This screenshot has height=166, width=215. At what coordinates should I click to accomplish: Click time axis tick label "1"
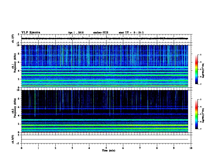pyautogui.click(x=38, y=148)
